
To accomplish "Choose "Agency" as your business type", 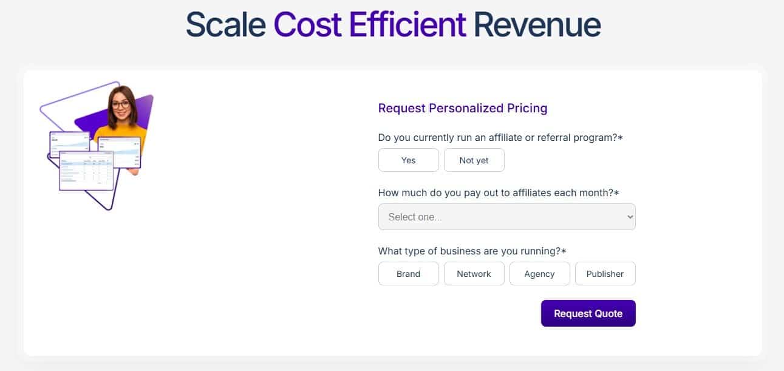I will point(539,273).
